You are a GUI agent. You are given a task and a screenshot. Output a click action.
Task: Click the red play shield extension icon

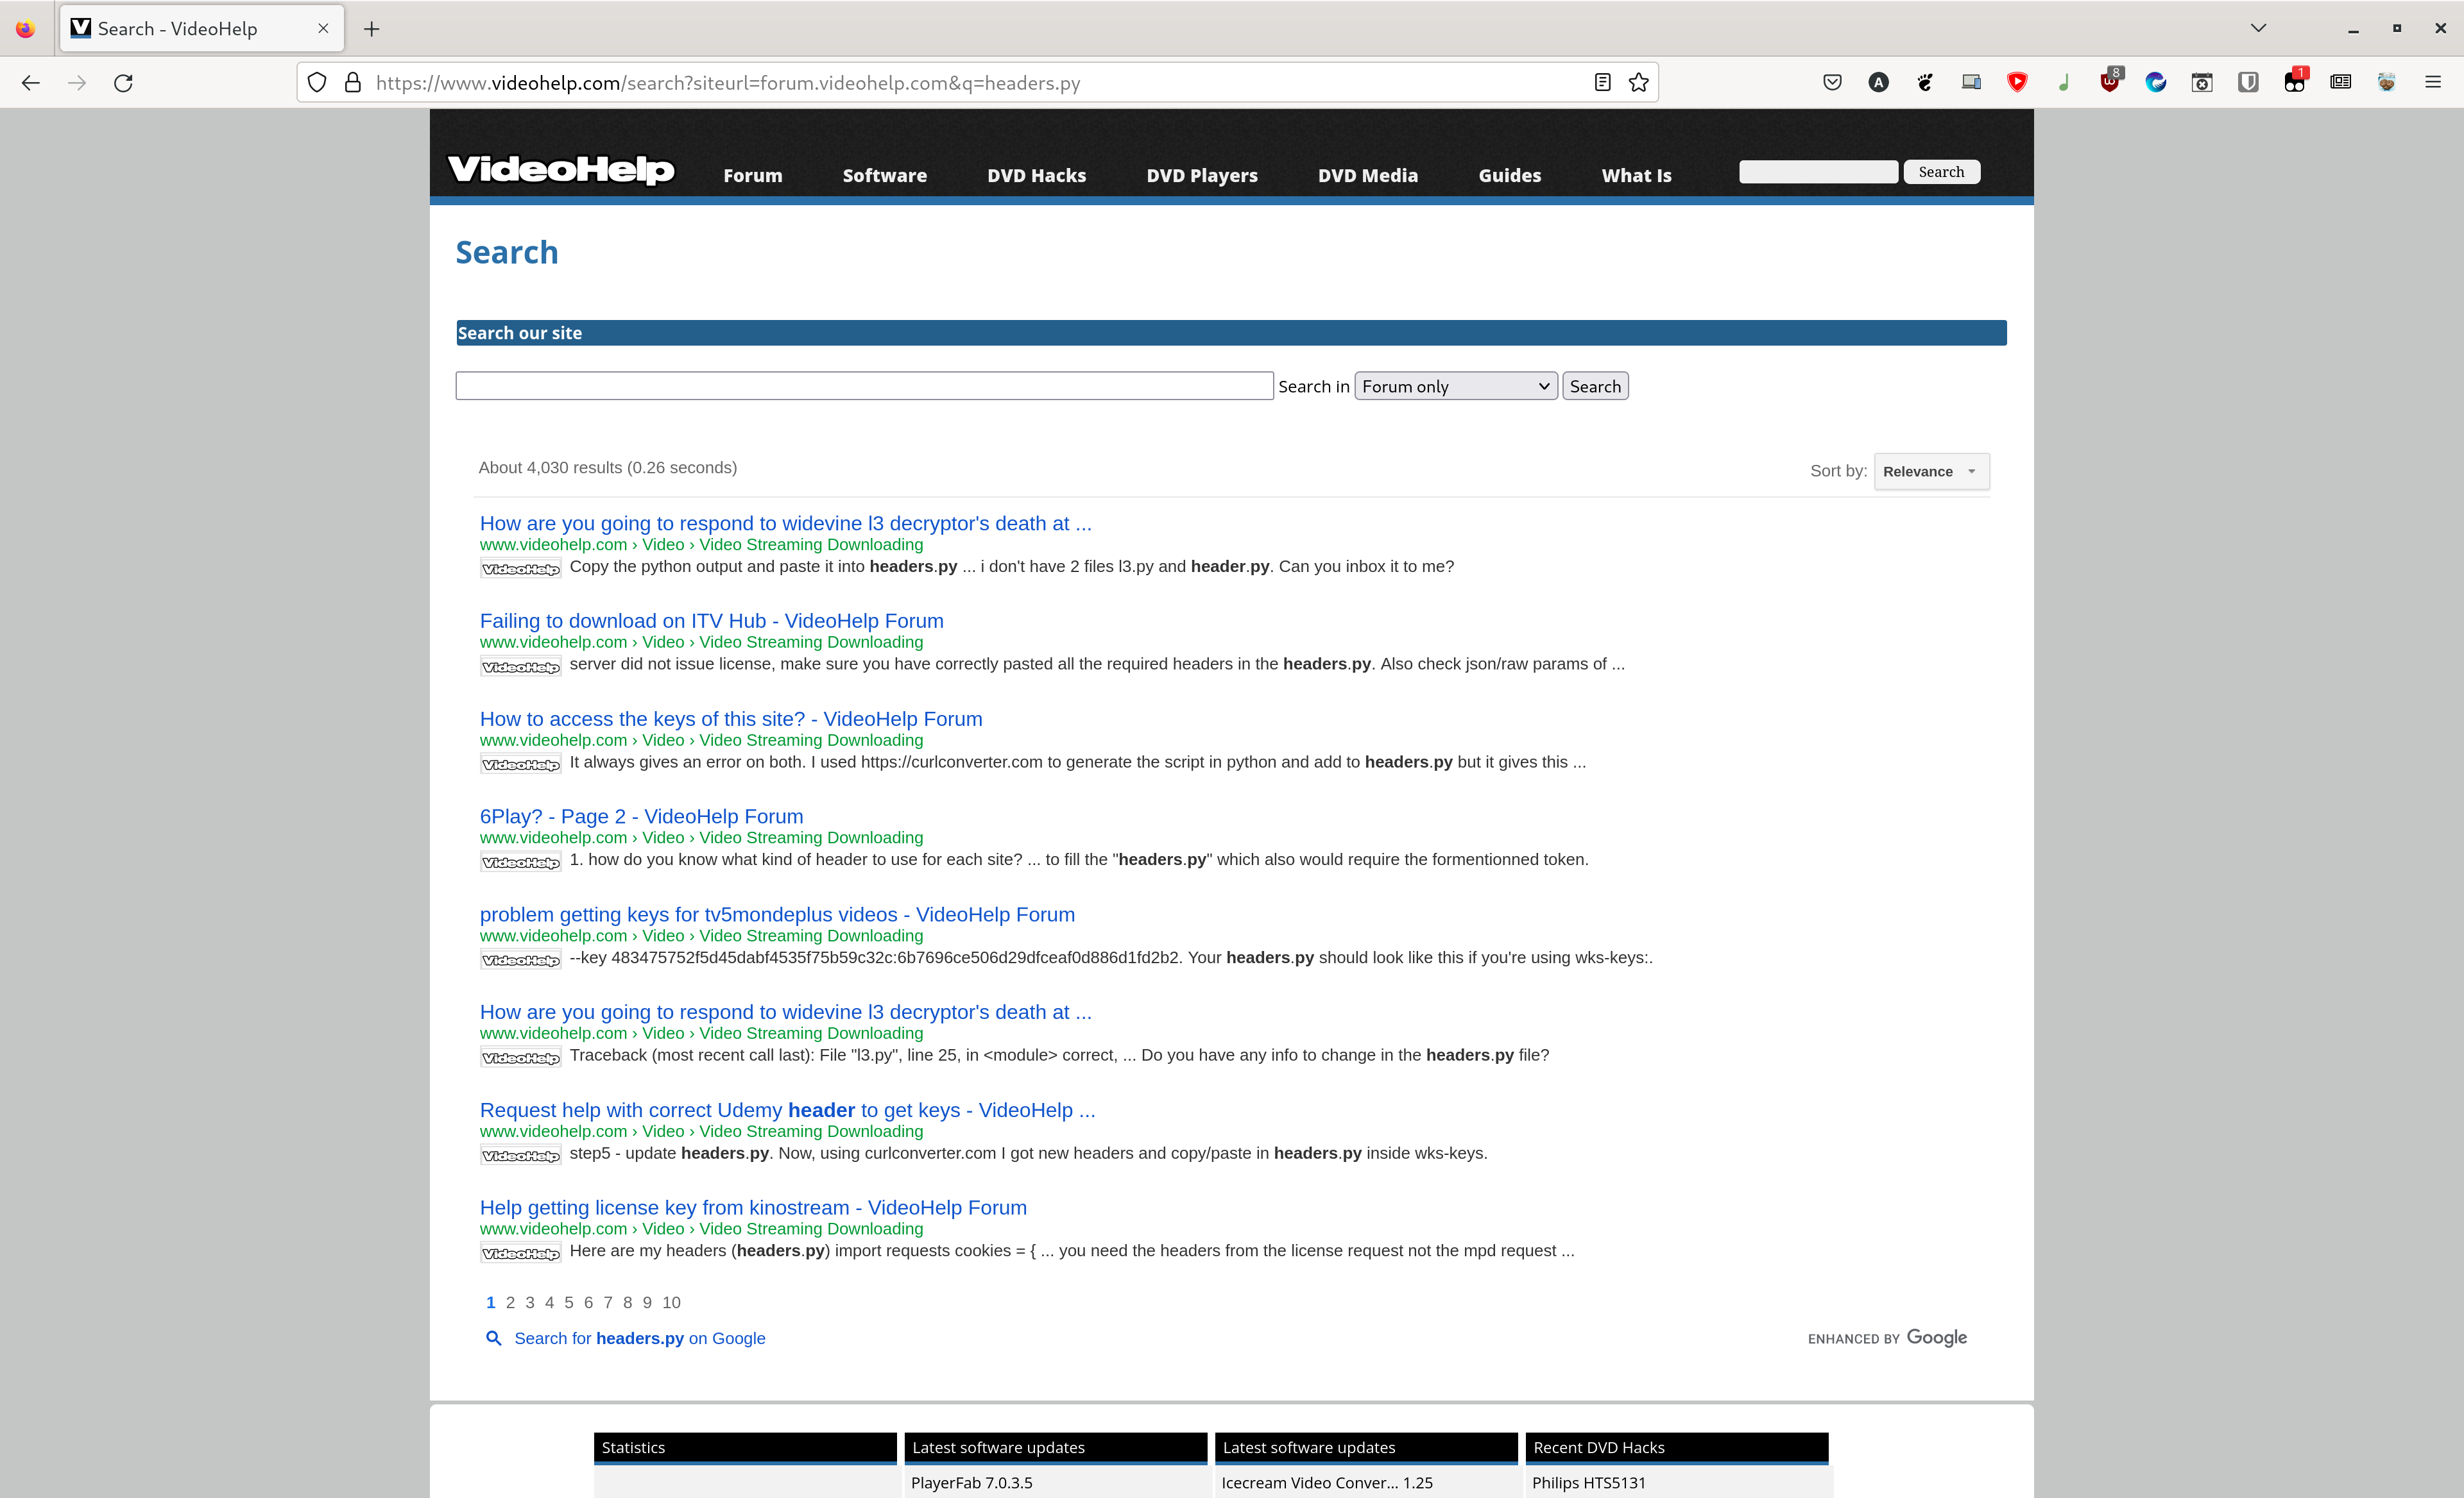(x=2017, y=83)
